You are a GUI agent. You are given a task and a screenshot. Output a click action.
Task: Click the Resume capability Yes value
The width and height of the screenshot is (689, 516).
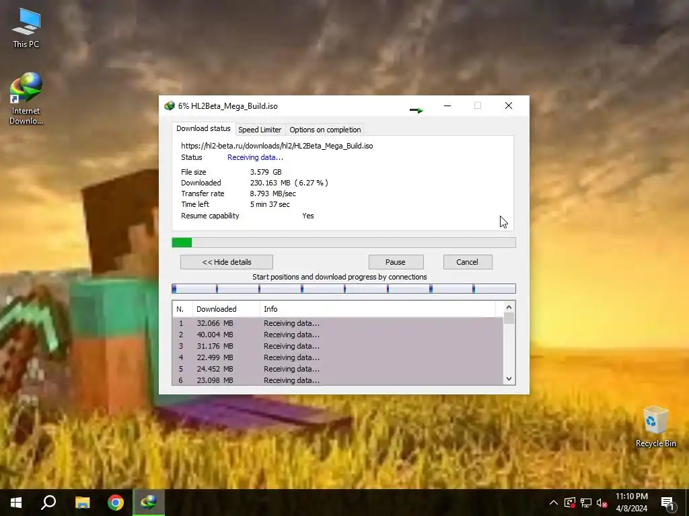308,216
